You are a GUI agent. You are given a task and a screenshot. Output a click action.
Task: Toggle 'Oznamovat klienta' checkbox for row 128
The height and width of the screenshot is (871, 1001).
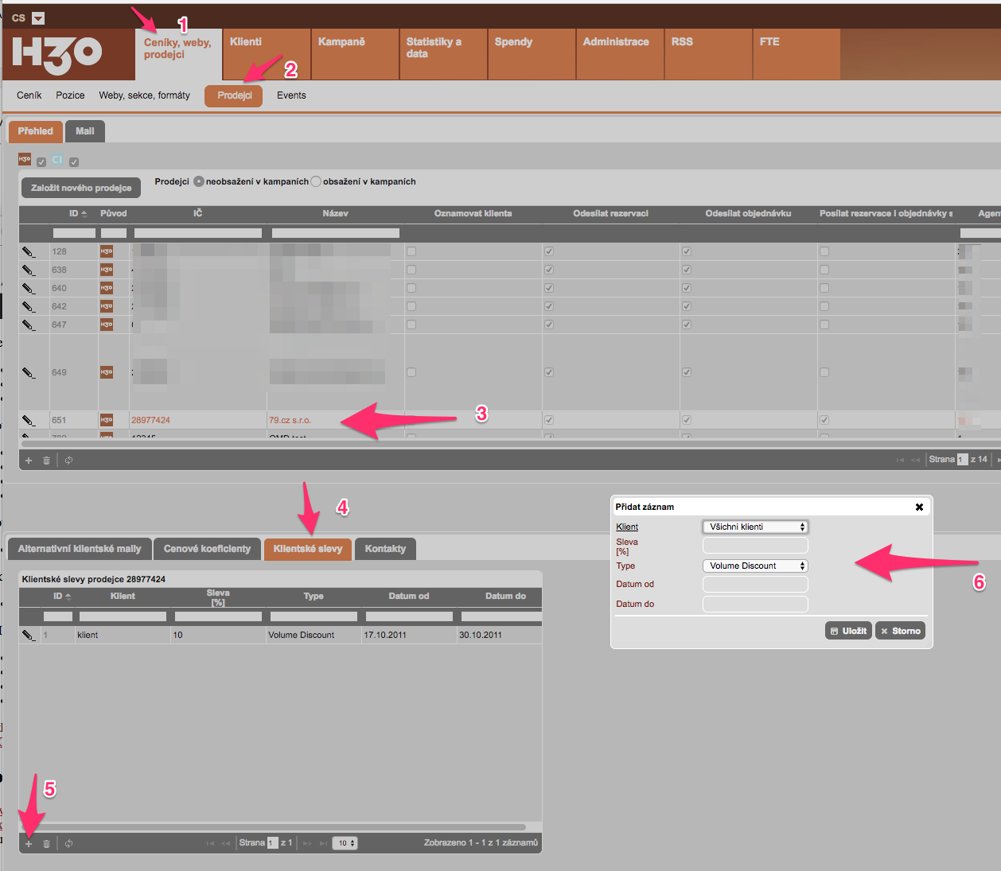[x=411, y=251]
